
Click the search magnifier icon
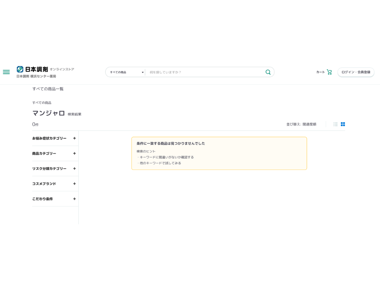(x=268, y=72)
